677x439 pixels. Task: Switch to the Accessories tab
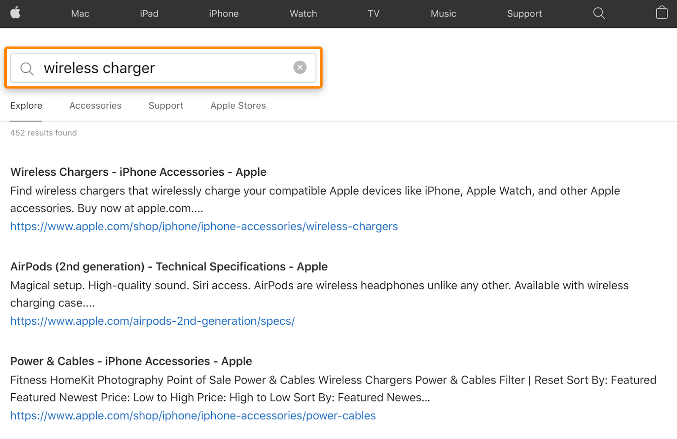pos(95,105)
